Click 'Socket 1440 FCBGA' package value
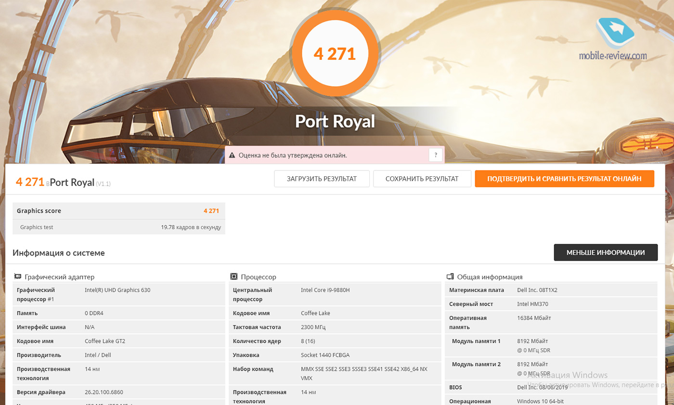The width and height of the screenshot is (674, 405). tap(325, 355)
